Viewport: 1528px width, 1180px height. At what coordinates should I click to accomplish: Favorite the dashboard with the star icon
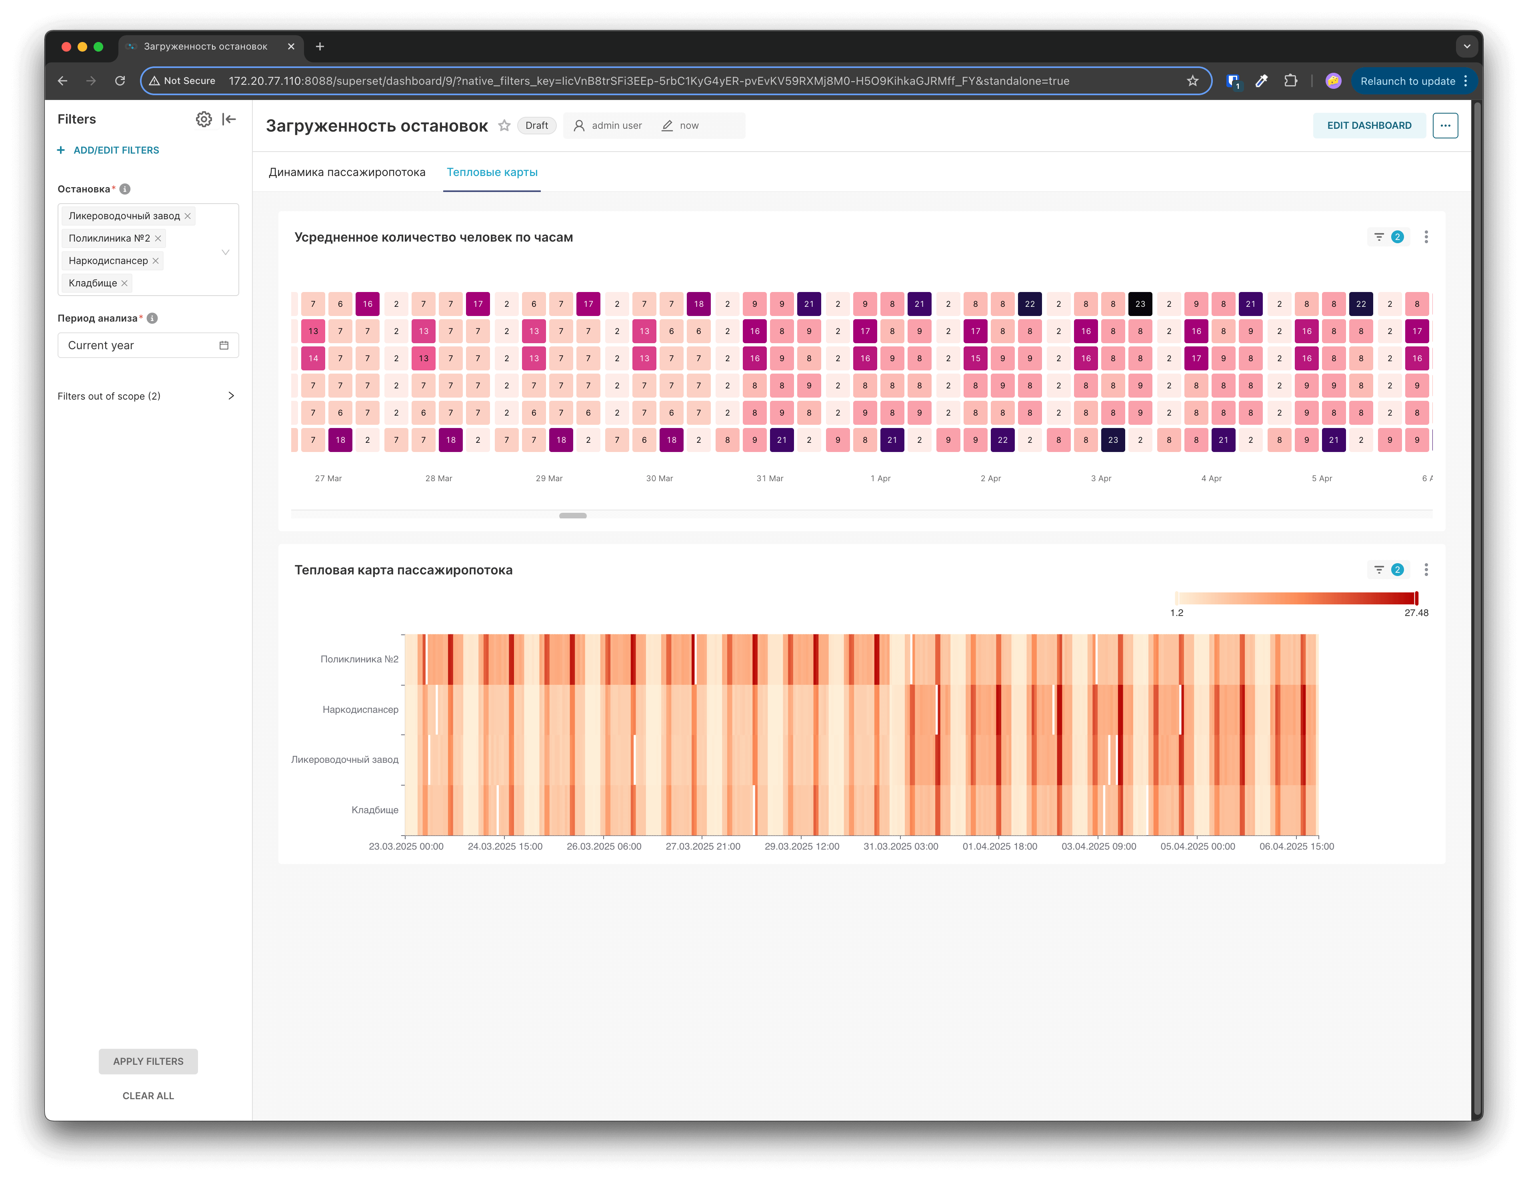(504, 125)
